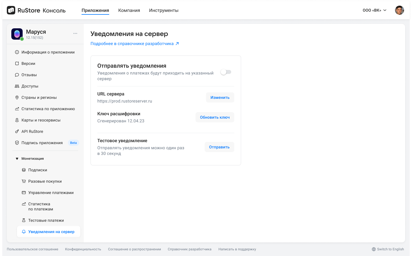Click the RuStore logo icon
The width and height of the screenshot is (412, 256).
[11, 10]
